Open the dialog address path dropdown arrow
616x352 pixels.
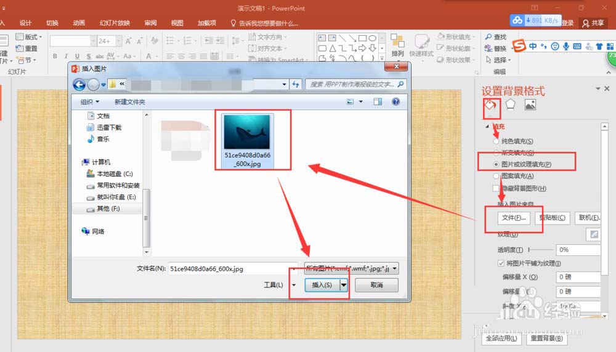tap(284, 84)
